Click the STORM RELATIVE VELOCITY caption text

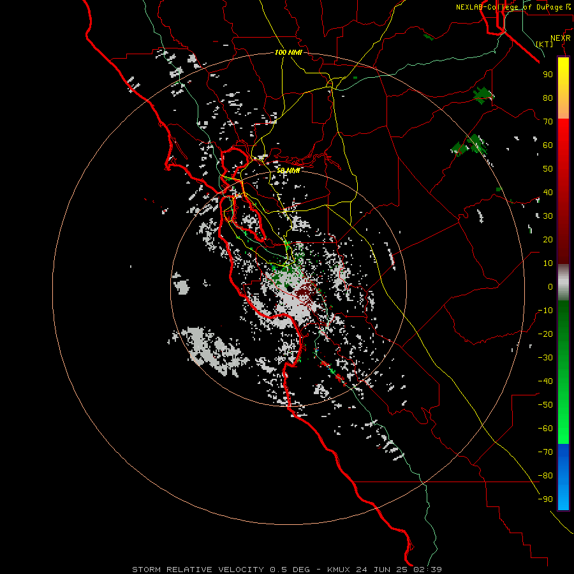[197, 570]
